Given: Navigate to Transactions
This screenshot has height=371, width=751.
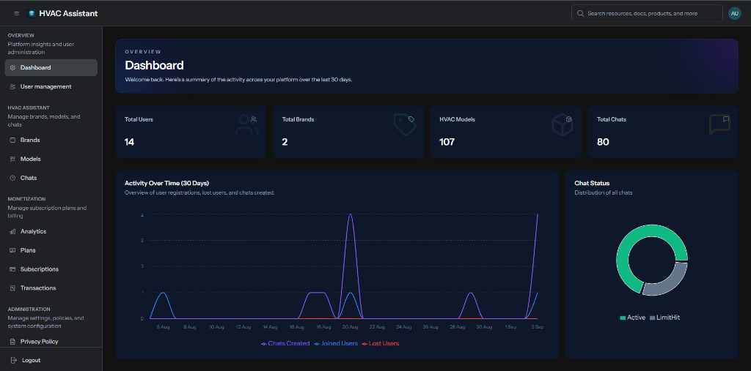Looking at the screenshot, I should tap(51, 288).
